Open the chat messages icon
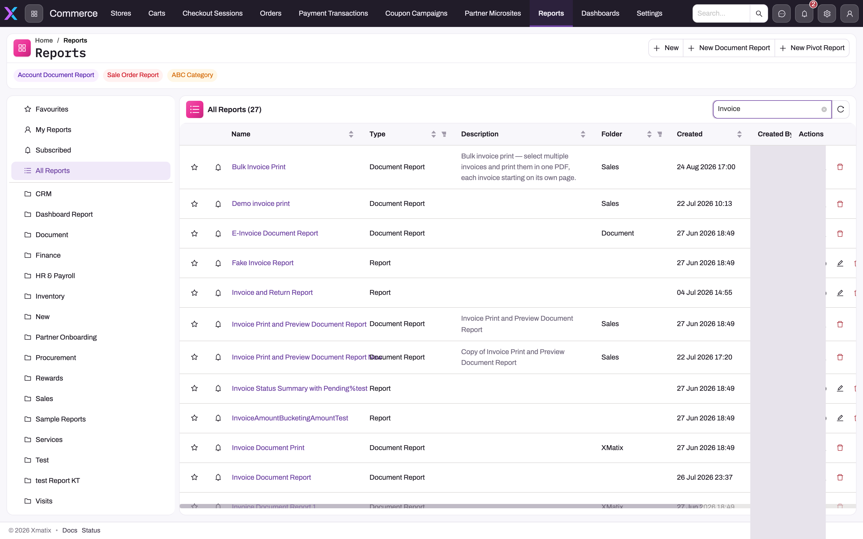 [782, 13]
